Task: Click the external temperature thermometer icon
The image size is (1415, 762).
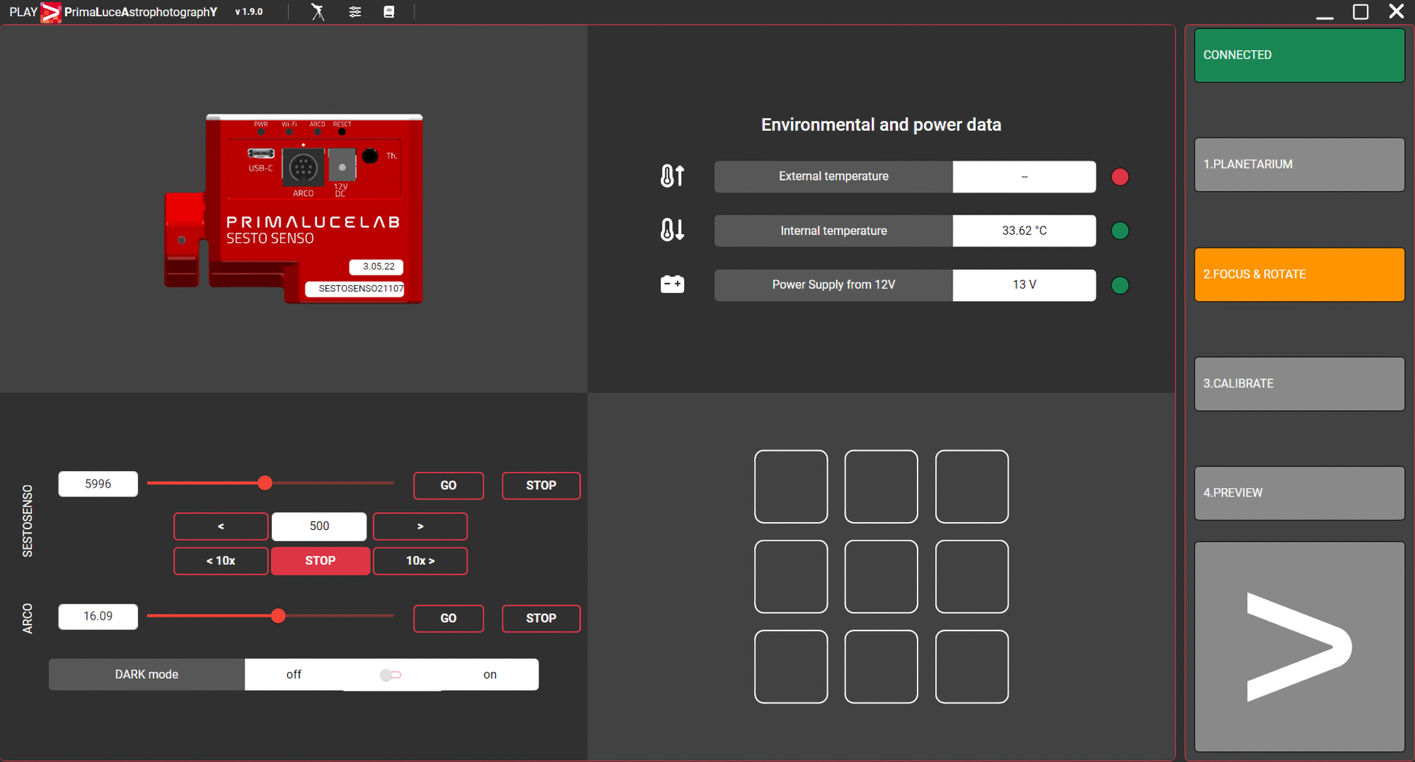Action: point(672,176)
